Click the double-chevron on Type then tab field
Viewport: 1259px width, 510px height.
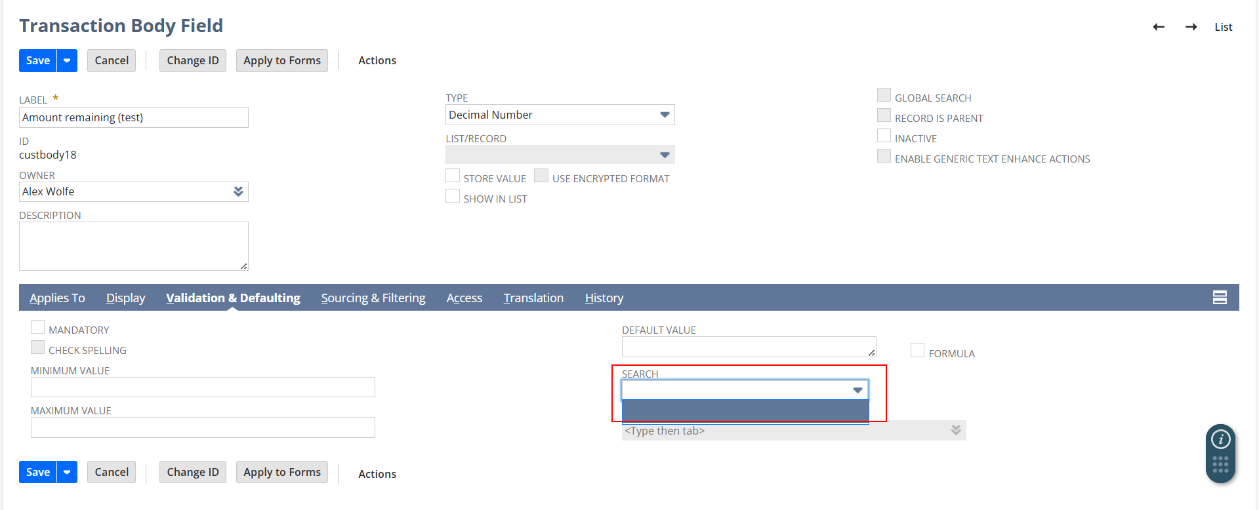pos(956,431)
